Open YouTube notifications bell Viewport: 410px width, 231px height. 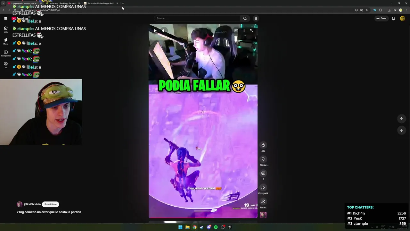pos(393,18)
